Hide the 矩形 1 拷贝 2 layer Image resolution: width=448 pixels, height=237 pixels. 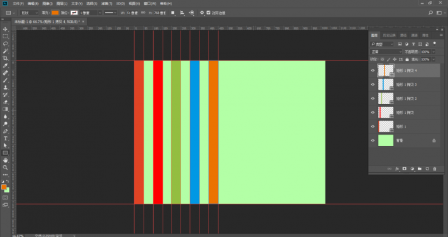372,98
